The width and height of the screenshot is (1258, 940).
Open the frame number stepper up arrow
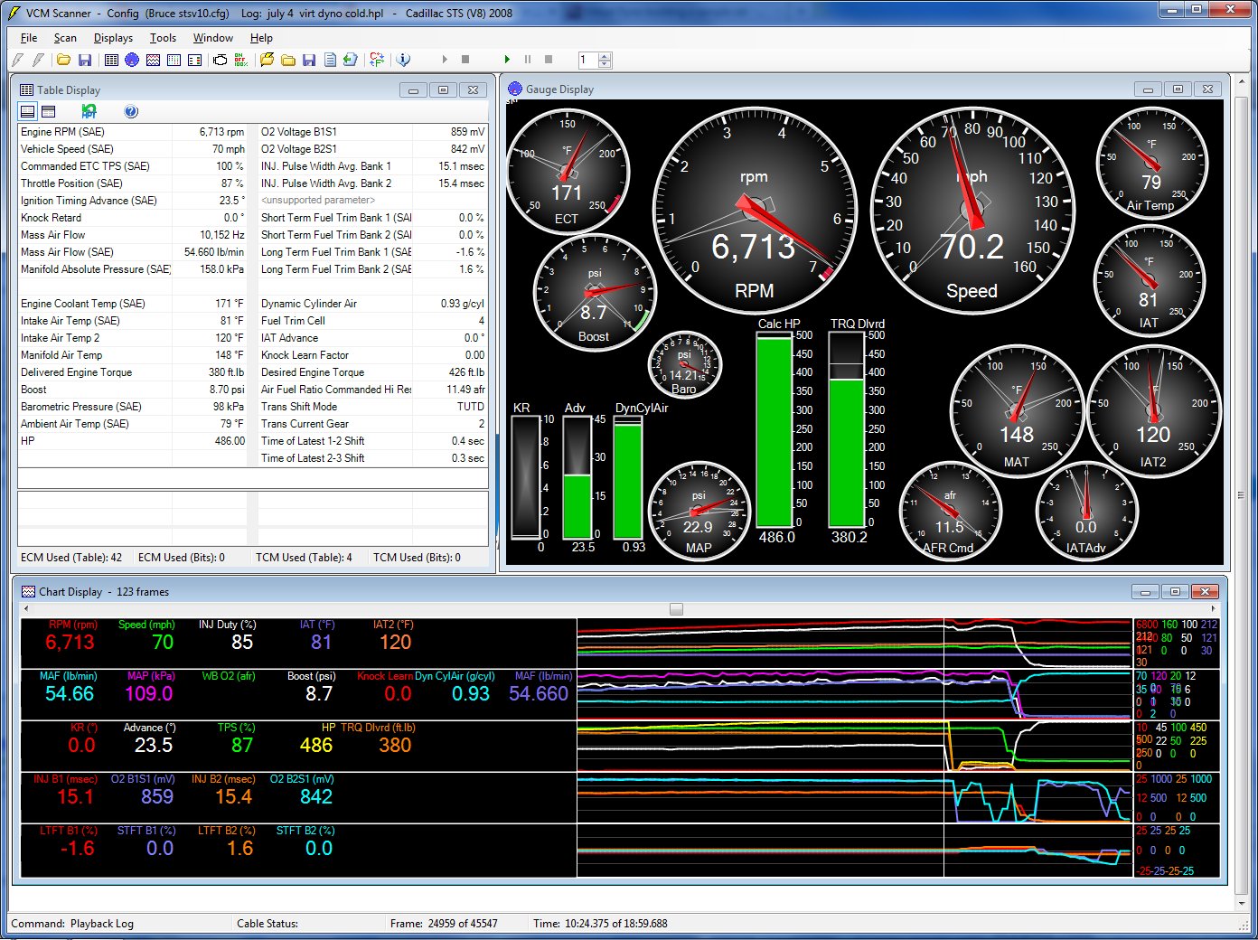click(x=606, y=55)
